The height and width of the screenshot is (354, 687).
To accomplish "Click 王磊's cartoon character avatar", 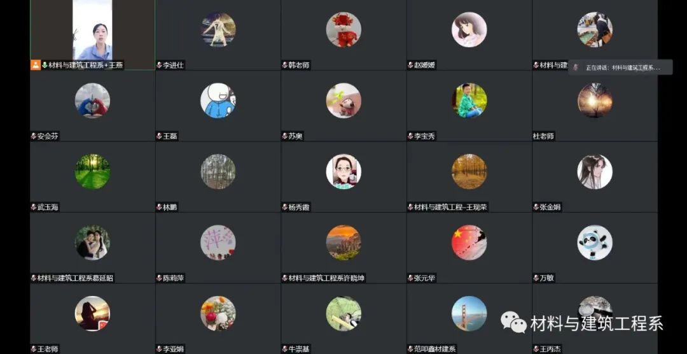I will coord(218,101).
